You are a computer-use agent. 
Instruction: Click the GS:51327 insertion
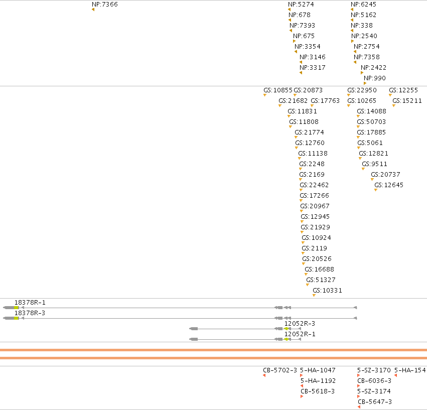click(321, 280)
